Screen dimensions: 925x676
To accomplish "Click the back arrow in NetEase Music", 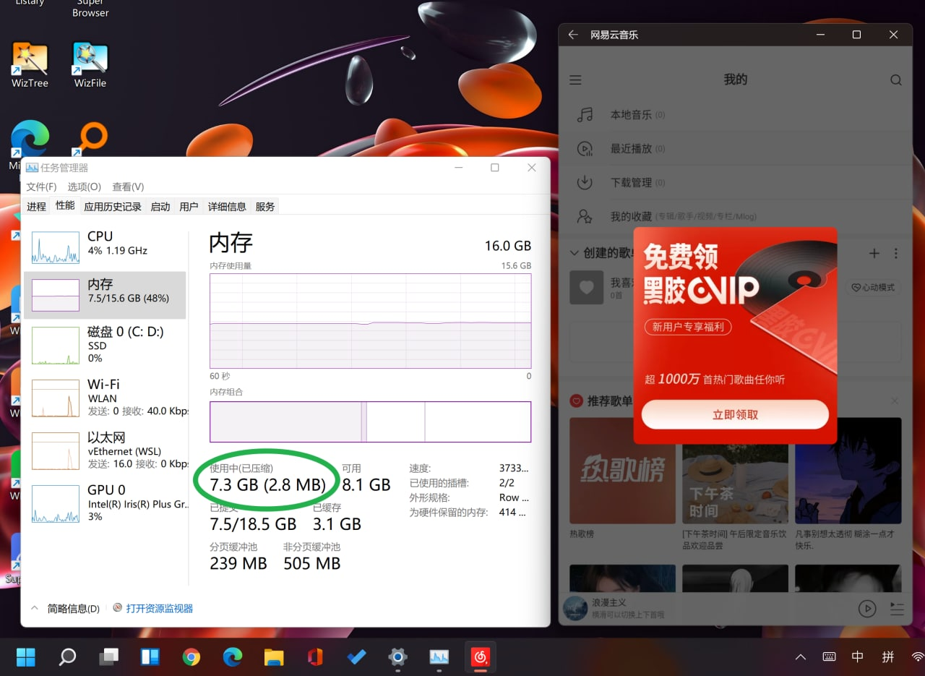I will [x=573, y=35].
